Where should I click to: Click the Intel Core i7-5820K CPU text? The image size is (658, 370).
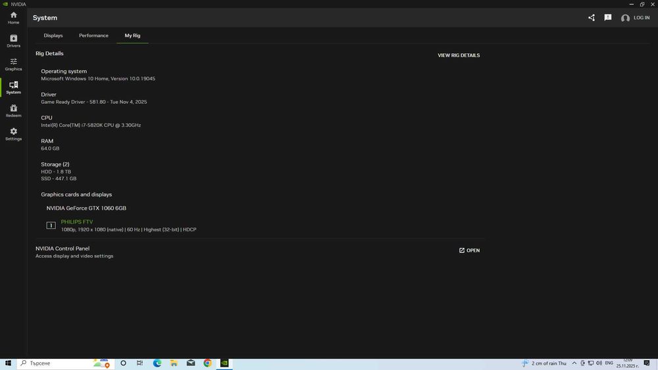click(91, 126)
